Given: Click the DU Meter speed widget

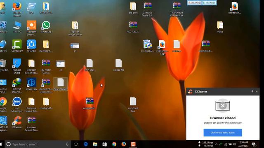Looking at the screenshot, I should 202,3.
